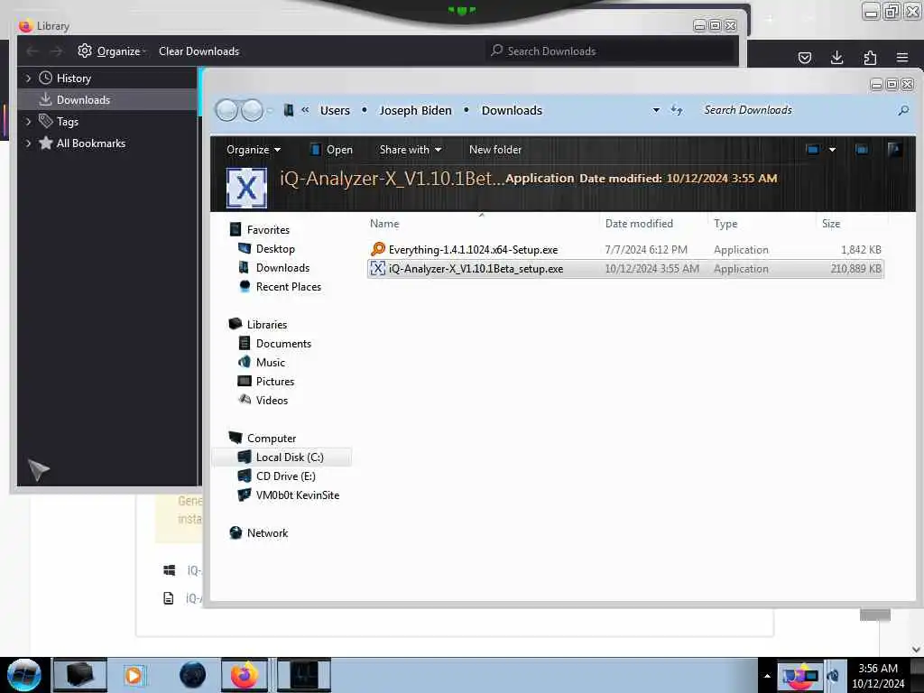924x693 pixels.
Task: Open Windows Start orb
Action: (x=24, y=675)
